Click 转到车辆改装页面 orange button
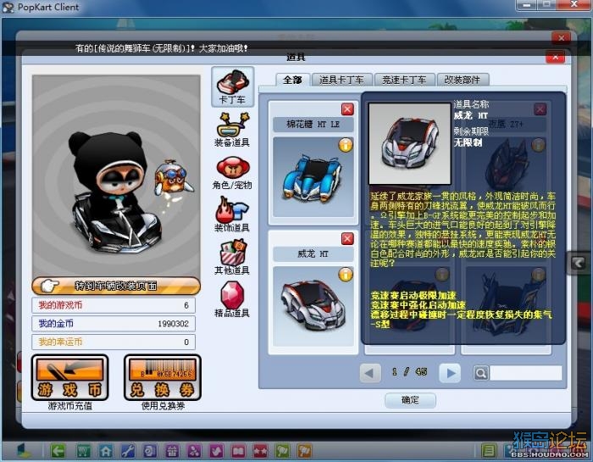This screenshot has width=593, height=462. [x=116, y=286]
